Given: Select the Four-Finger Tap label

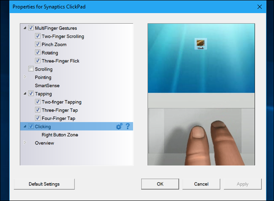Looking at the screenshot, I should tap(58, 118).
